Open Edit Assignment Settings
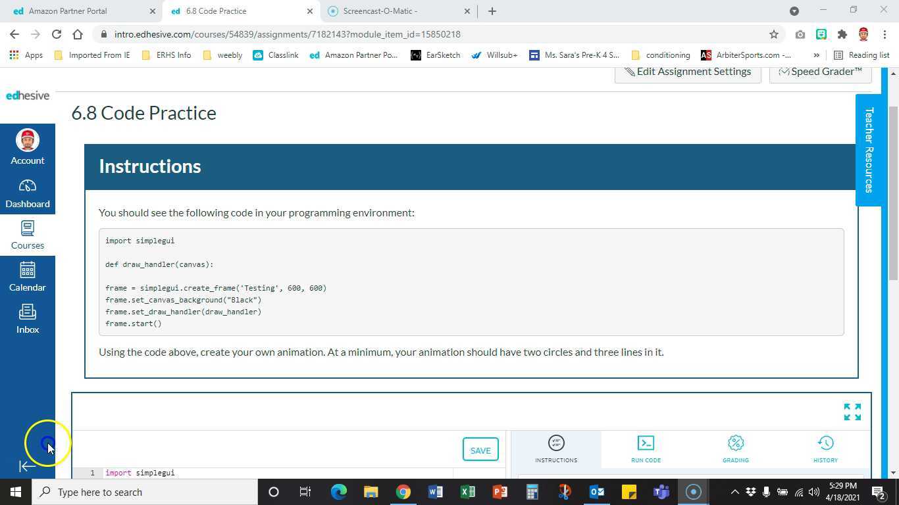The width and height of the screenshot is (899, 505). pos(688,72)
